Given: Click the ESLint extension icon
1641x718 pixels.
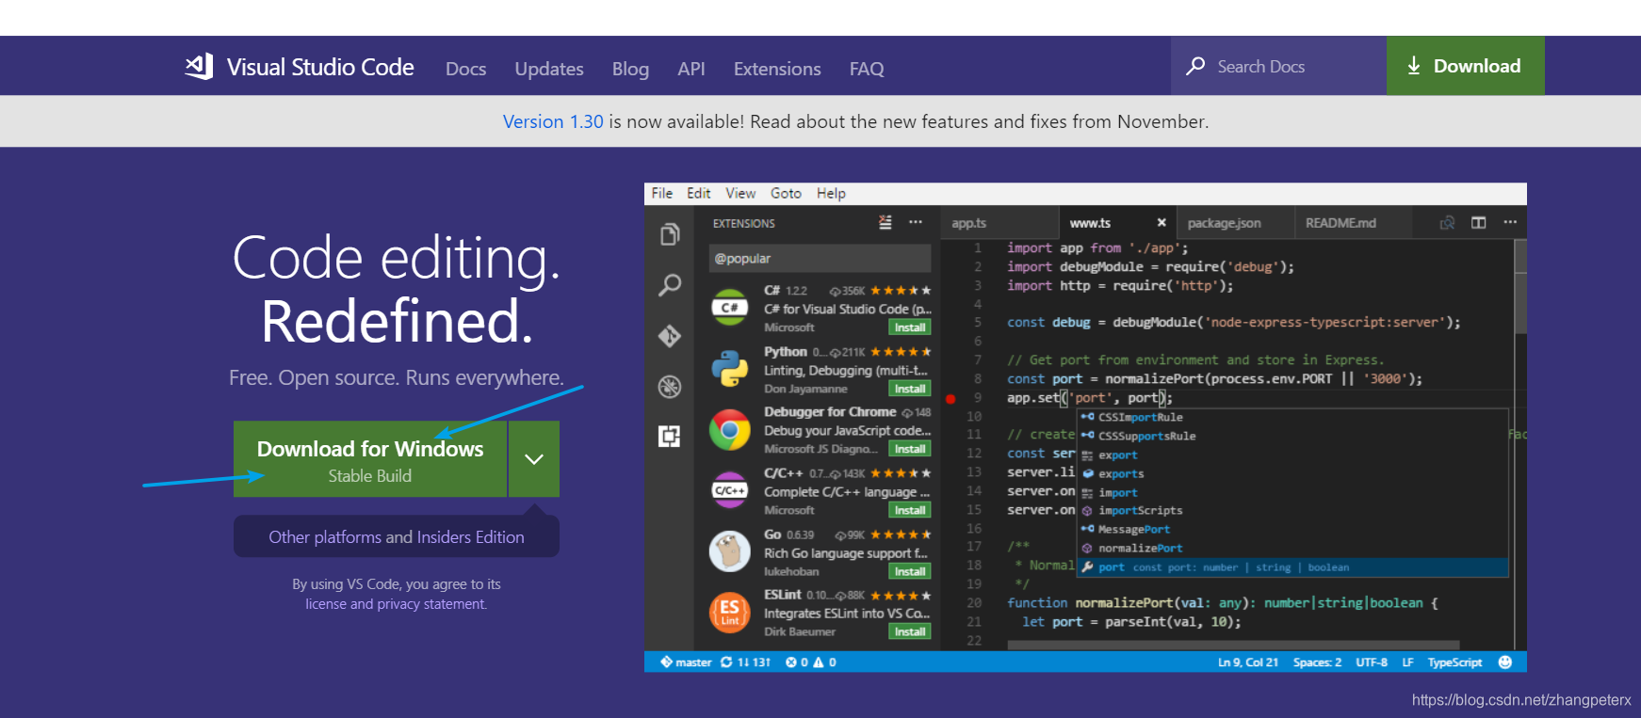Looking at the screenshot, I should click(730, 613).
